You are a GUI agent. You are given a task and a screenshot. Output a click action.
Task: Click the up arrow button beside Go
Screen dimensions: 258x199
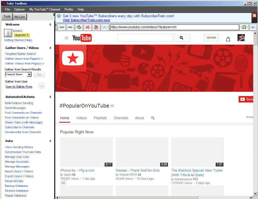click(253, 27)
